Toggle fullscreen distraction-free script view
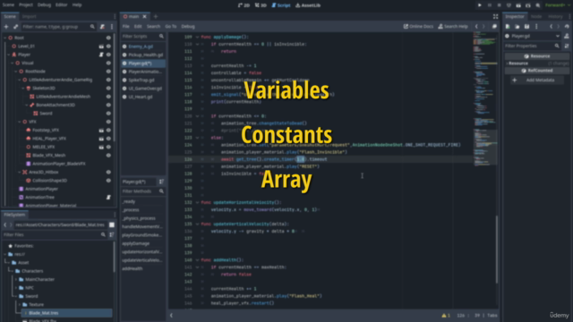 tap(495, 16)
